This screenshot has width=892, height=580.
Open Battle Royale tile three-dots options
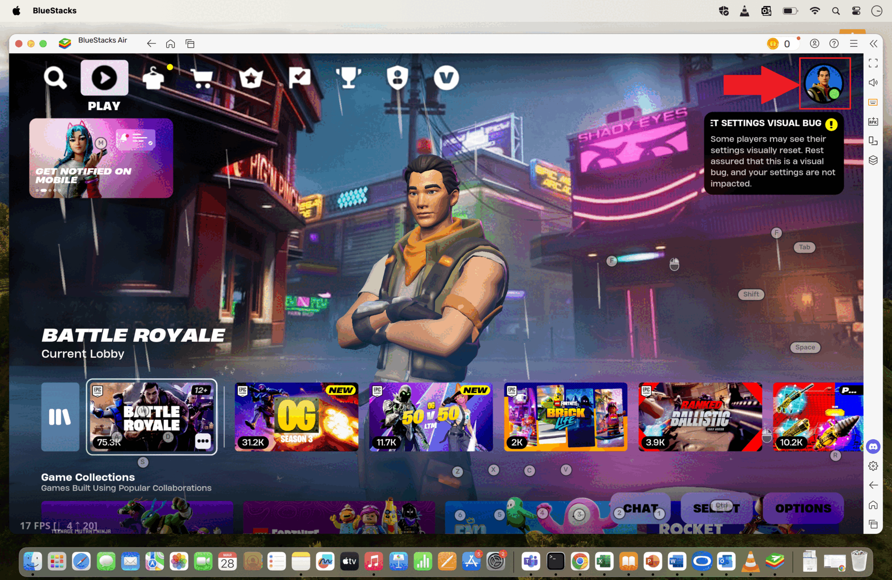tap(203, 441)
